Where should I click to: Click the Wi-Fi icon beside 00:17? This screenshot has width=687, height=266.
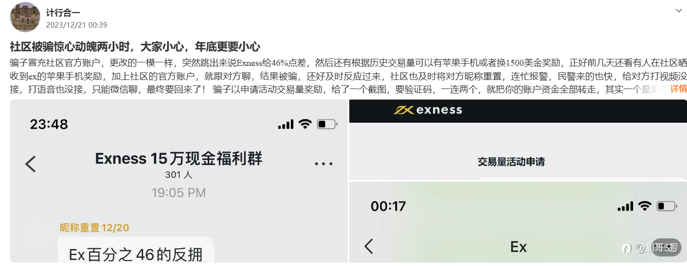[x=644, y=206]
